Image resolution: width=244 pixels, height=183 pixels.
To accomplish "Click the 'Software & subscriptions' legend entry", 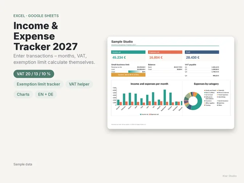I will click(209, 98).
